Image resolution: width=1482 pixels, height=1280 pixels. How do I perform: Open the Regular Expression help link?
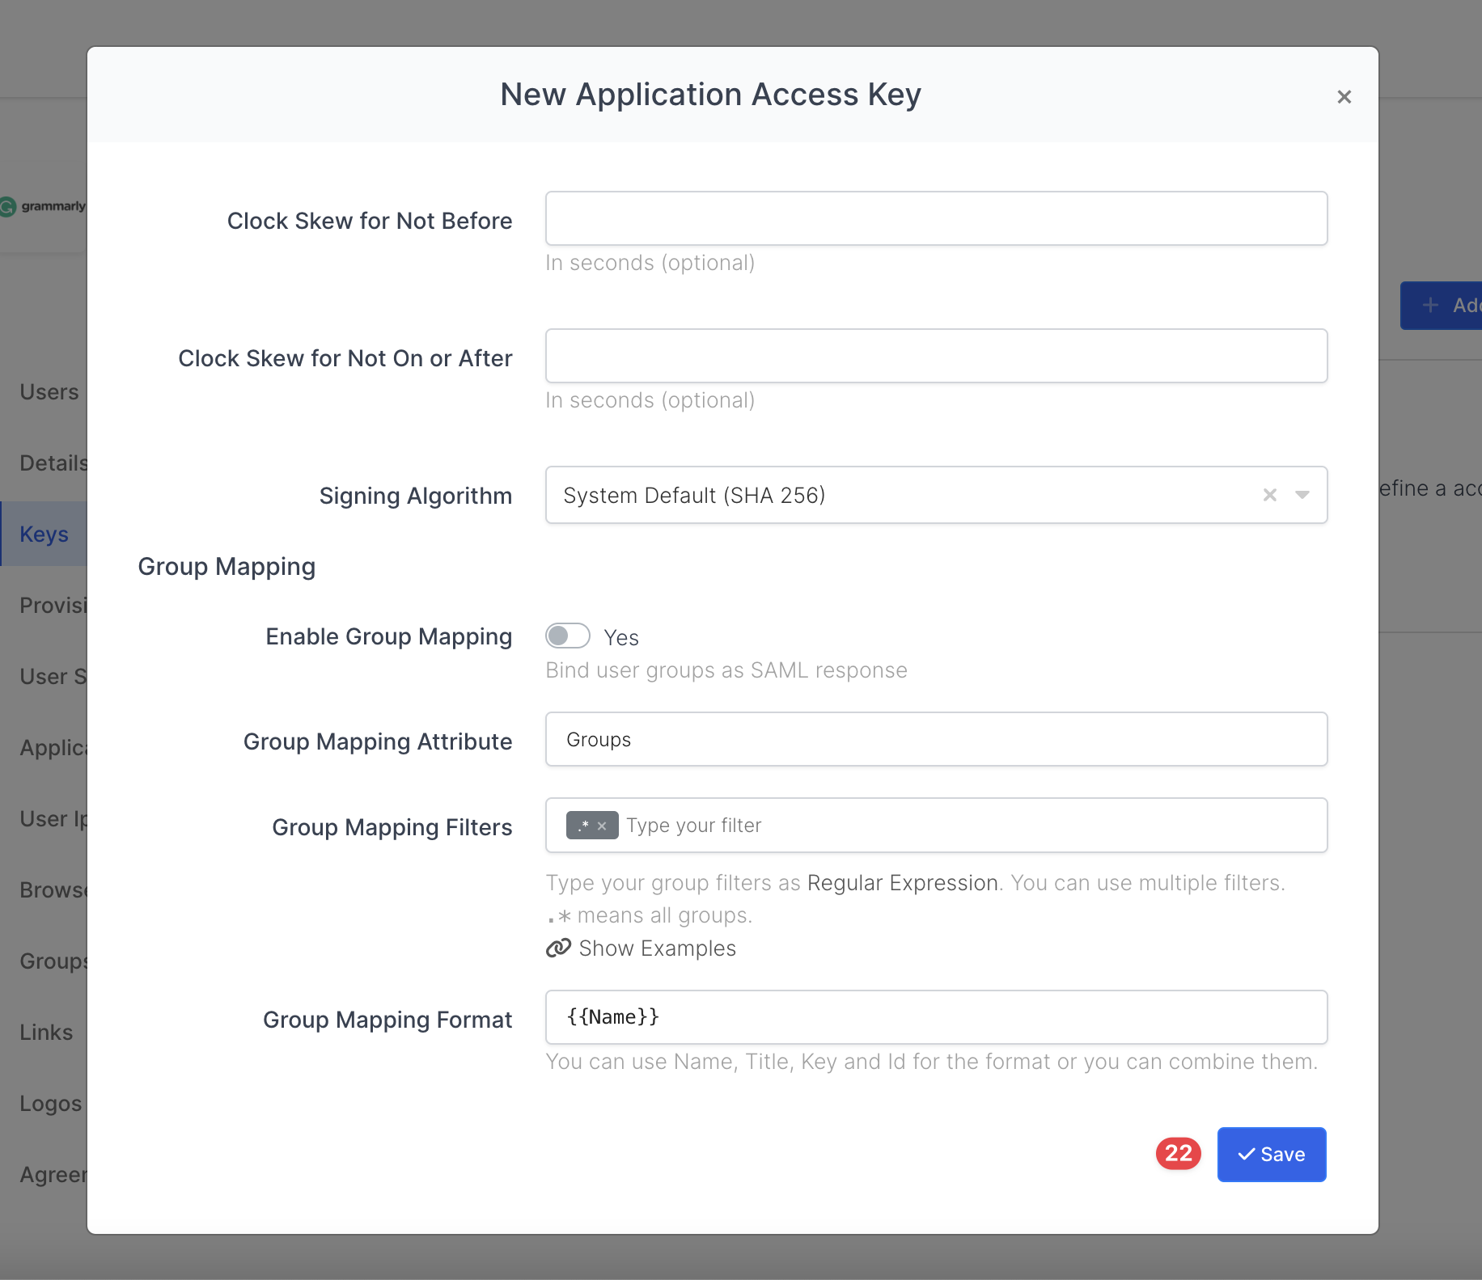(x=902, y=883)
